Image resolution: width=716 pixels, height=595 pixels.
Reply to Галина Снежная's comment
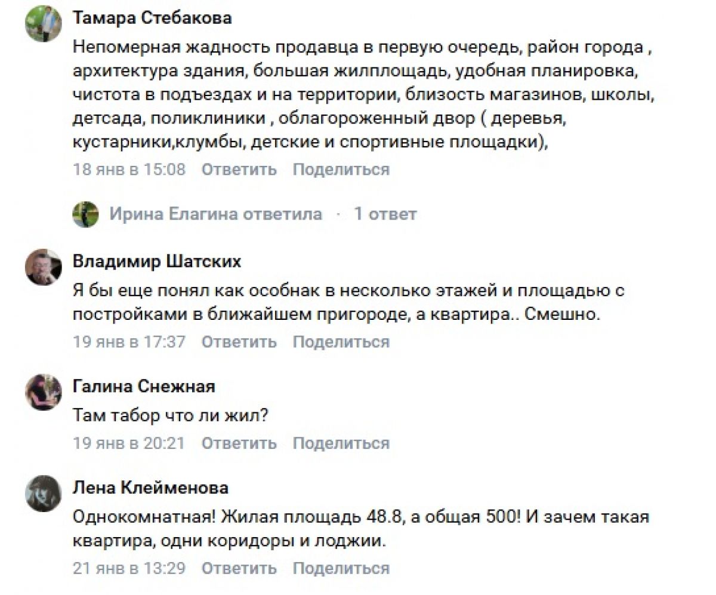point(239,443)
